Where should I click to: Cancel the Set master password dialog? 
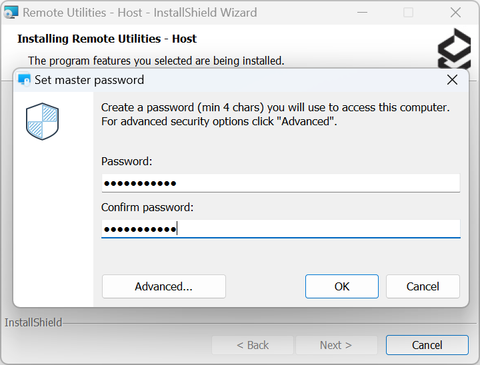click(x=423, y=286)
